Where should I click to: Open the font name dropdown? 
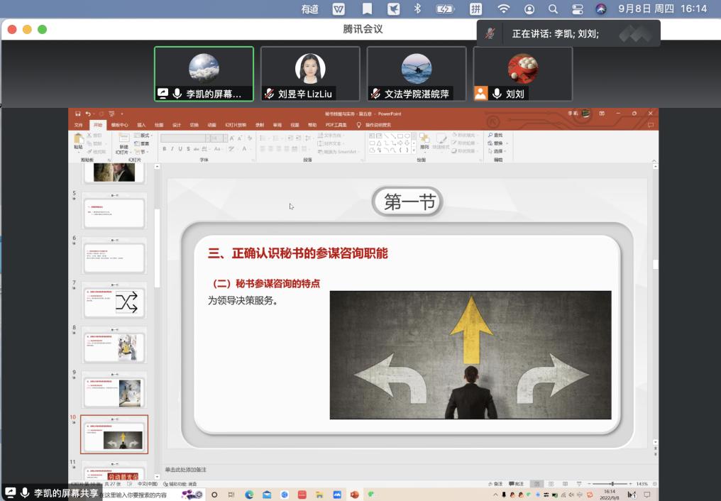(x=207, y=138)
